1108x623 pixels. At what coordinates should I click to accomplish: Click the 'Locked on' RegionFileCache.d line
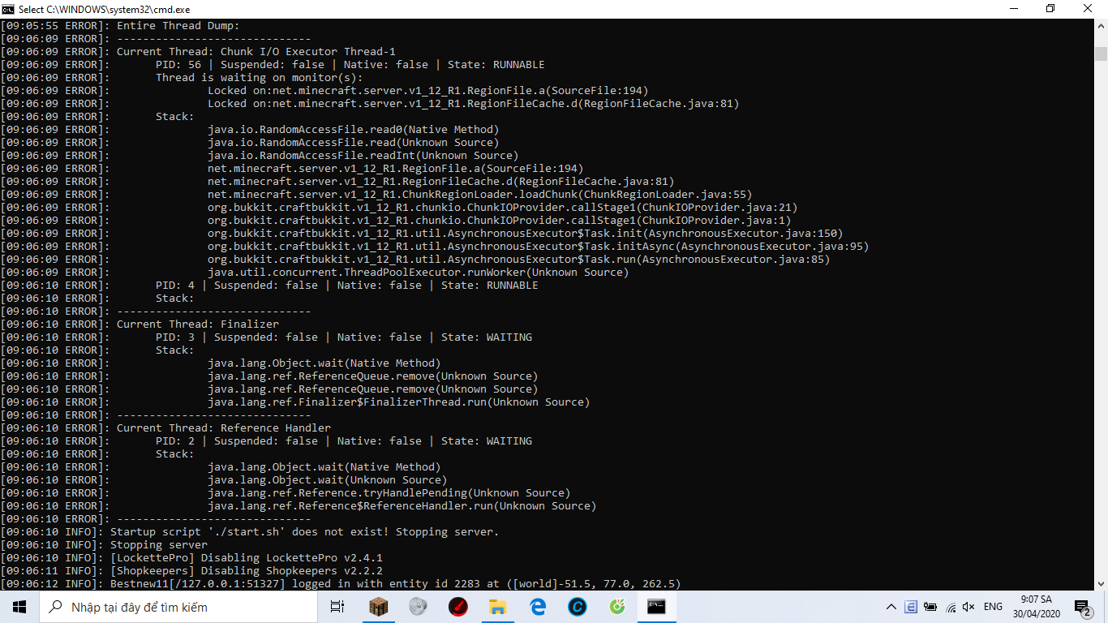pyautogui.click(x=474, y=104)
